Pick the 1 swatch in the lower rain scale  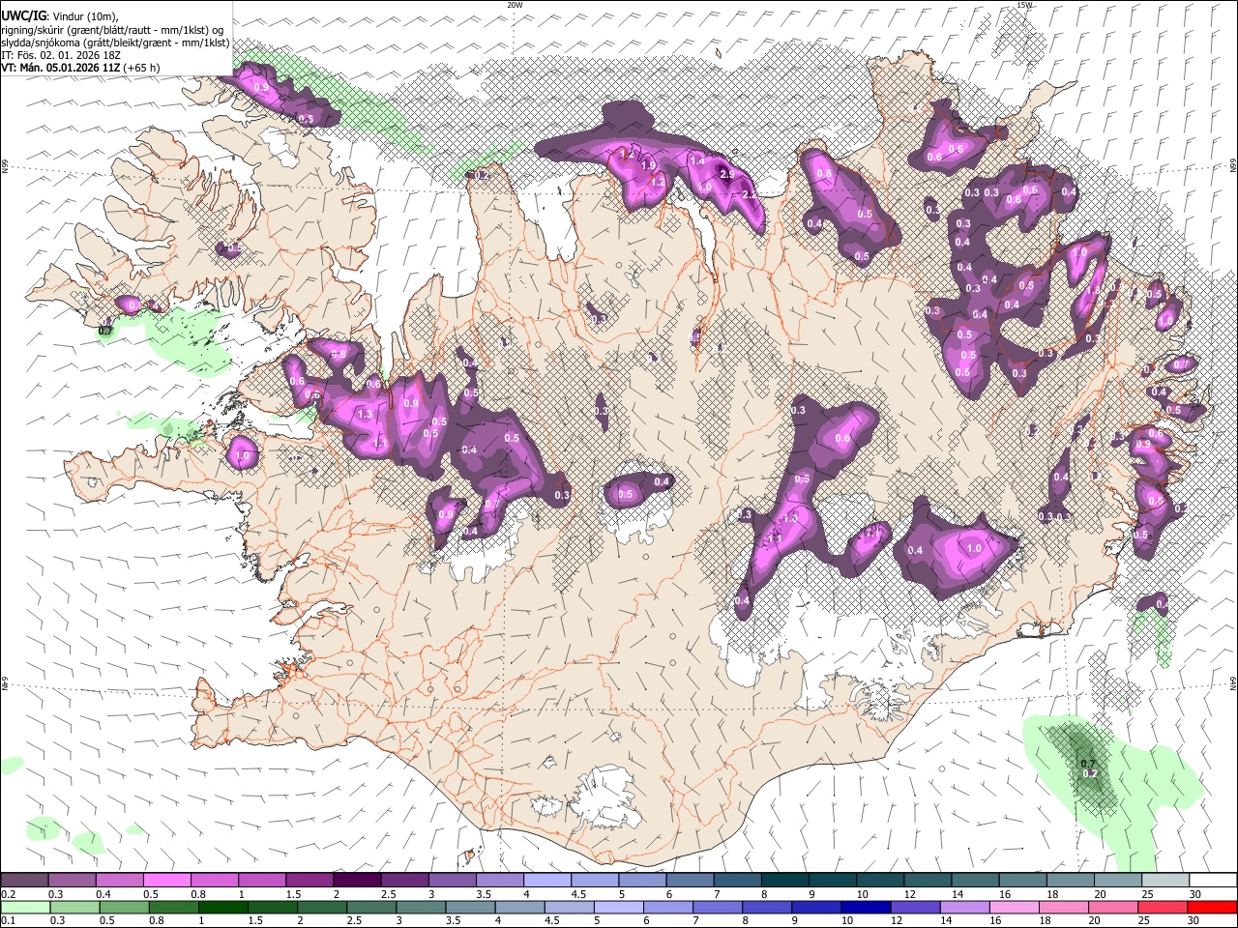pyautogui.click(x=222, y=907)
